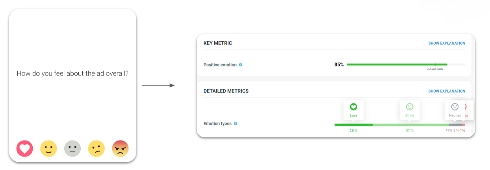Click the 75% average marker
The height and width of the screenshot is (170, 490).
click(436, 64)
